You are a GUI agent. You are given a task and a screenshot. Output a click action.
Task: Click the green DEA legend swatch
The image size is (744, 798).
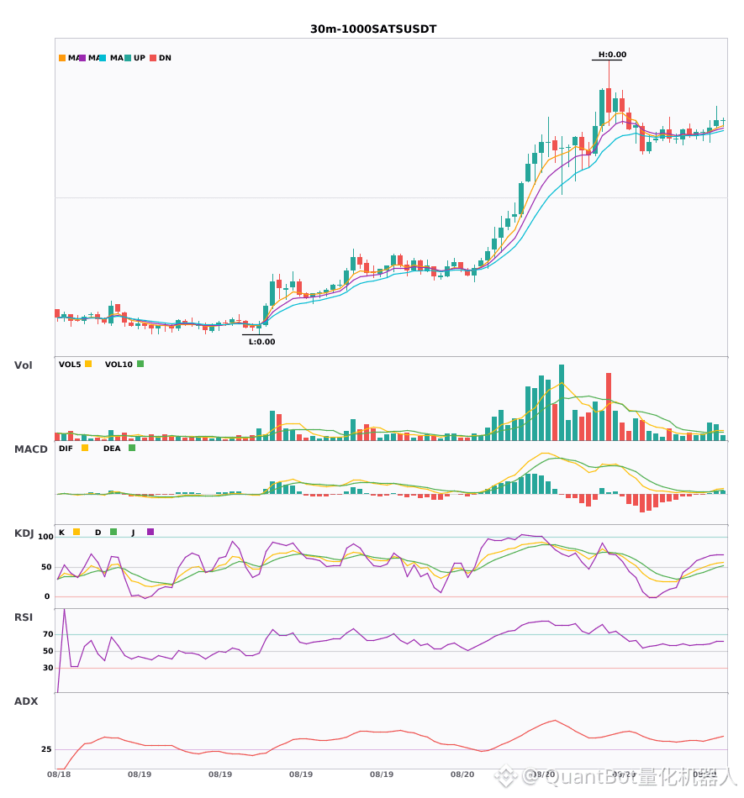pyautogui.click(x=132, y=448)
